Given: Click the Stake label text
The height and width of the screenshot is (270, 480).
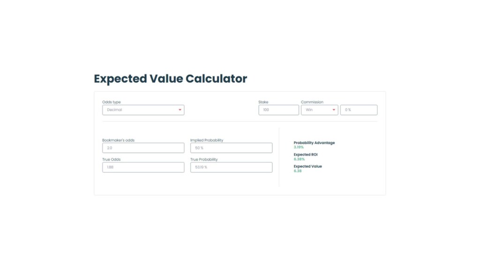Looking at the screenshot, I should 263,102.
